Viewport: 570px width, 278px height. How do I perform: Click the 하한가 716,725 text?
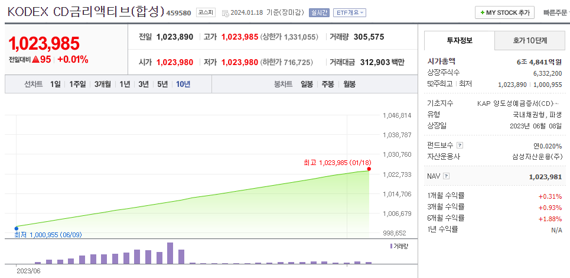286,62
